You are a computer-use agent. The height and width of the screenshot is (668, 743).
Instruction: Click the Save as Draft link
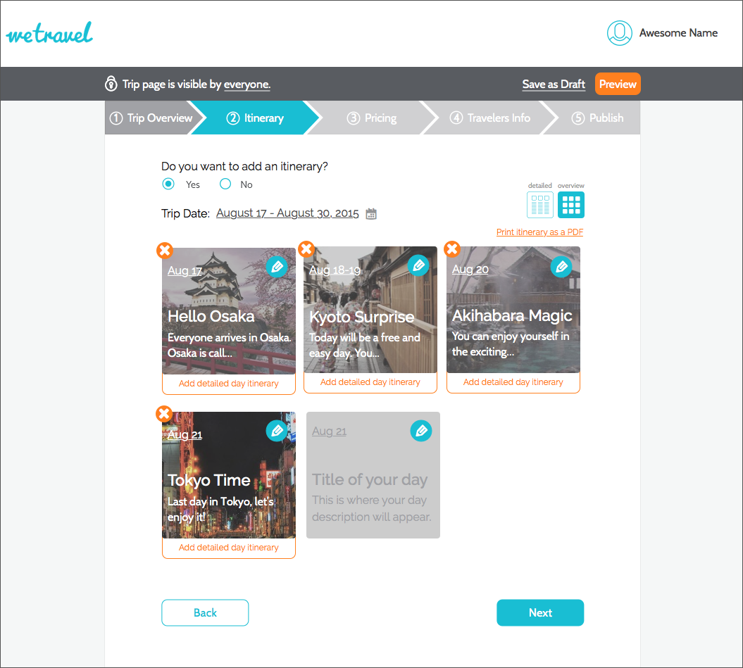pos(554,84)
